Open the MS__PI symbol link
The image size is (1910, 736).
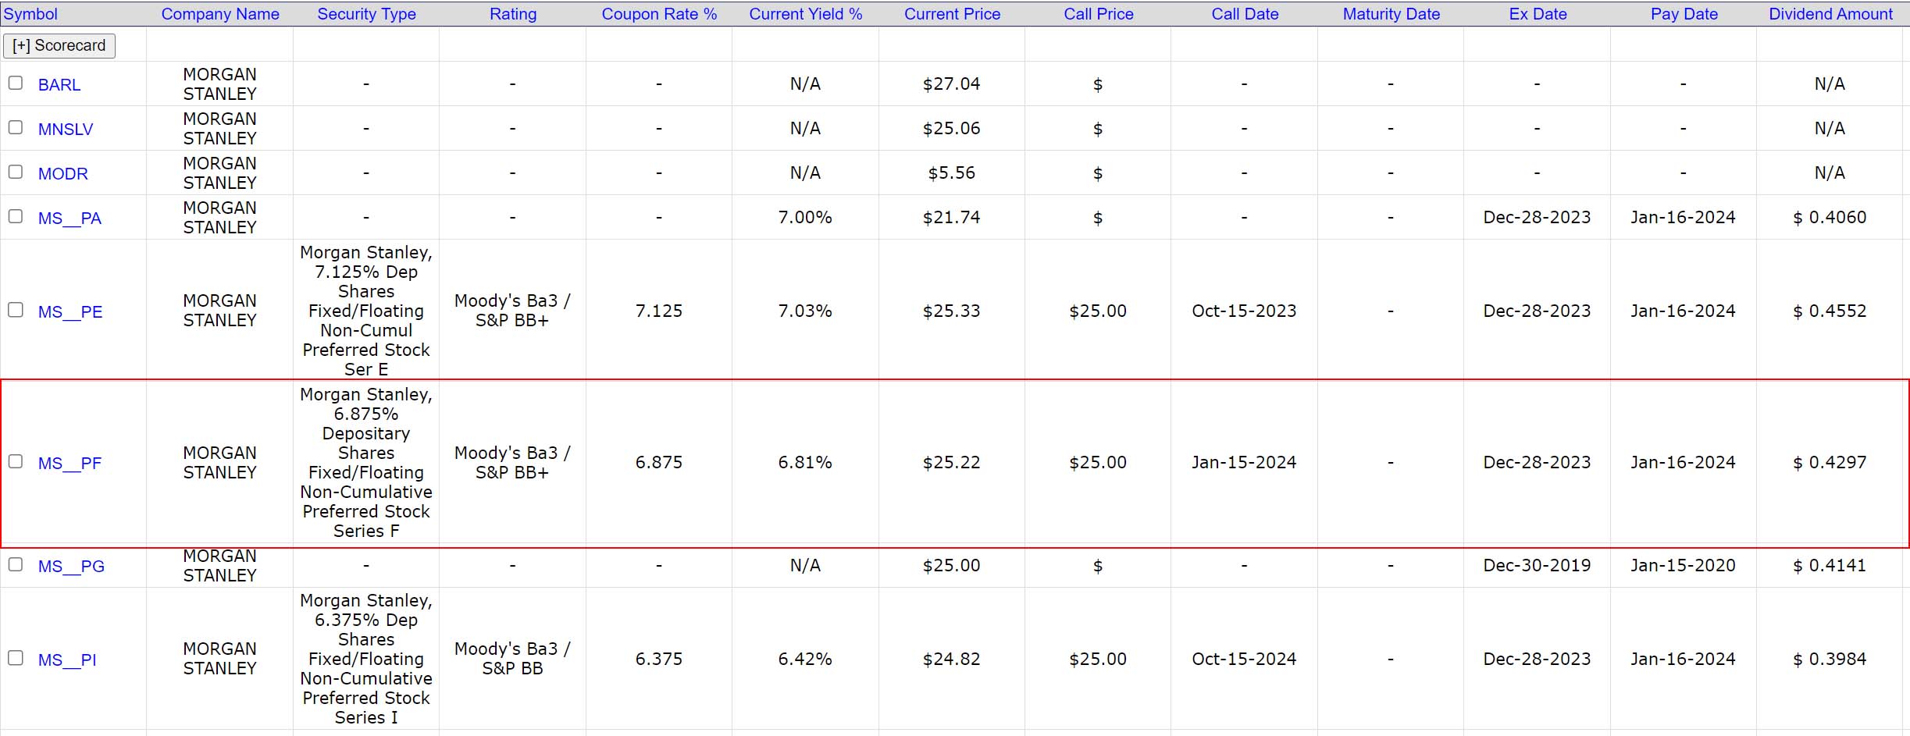click(67, 660)
